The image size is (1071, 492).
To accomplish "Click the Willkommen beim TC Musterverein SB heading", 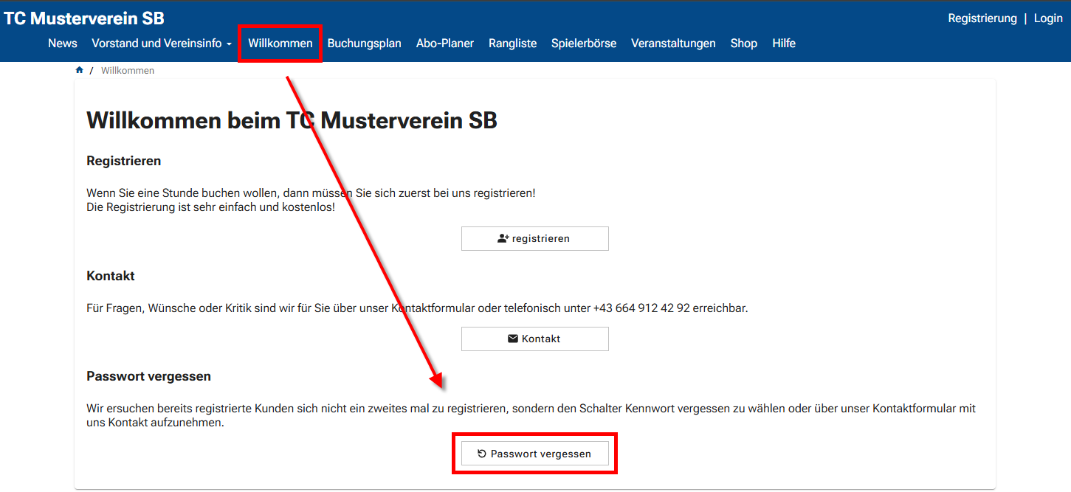I will 292,120.
